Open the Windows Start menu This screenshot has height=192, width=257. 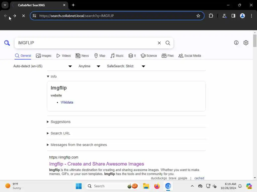tap(79, 186)
